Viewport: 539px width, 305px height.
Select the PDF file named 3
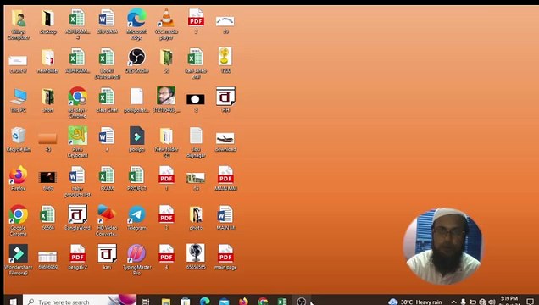coord(166,218)
